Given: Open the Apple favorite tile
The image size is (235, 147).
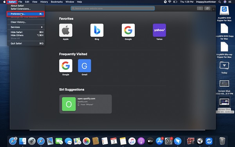Looking at the screenshot, I should 66,30.
